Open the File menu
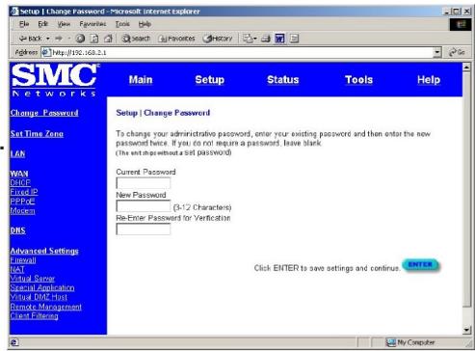This screenshot has height=351, width=475. click(24, 24)
